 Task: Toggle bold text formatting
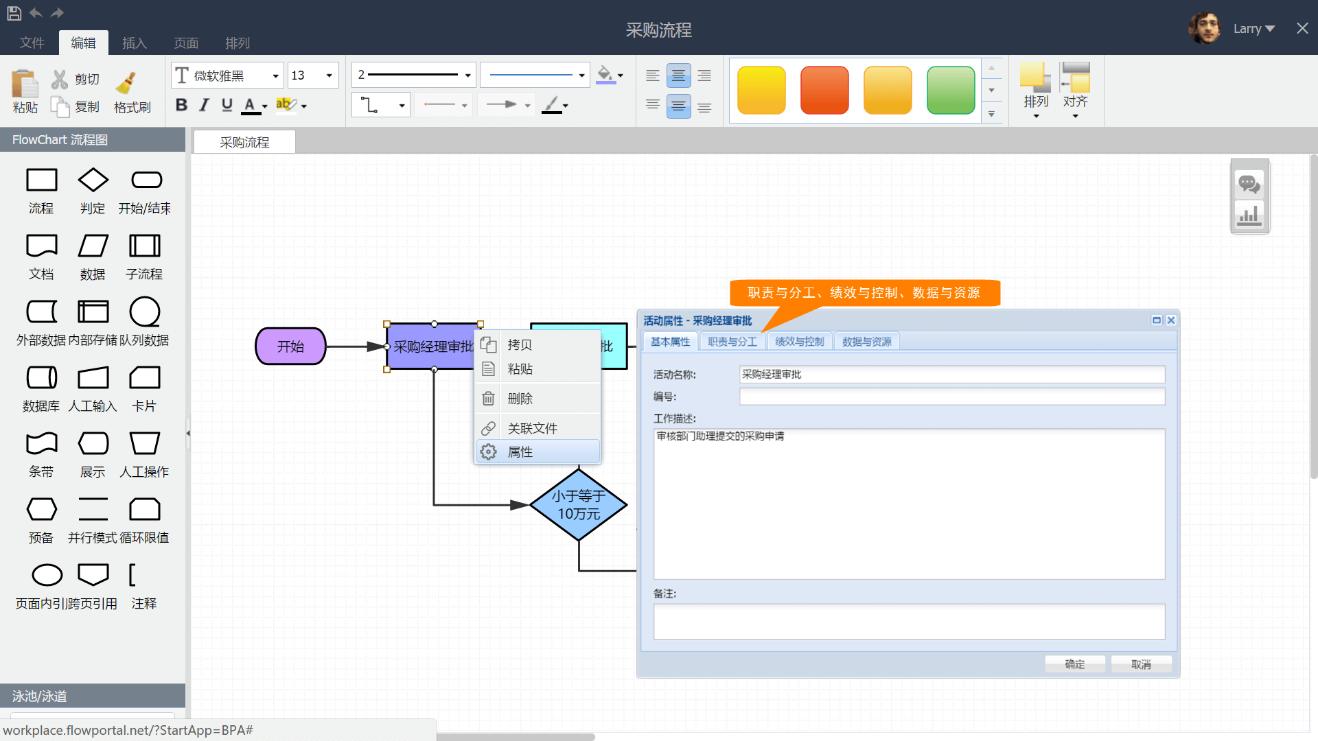(181, 105)
